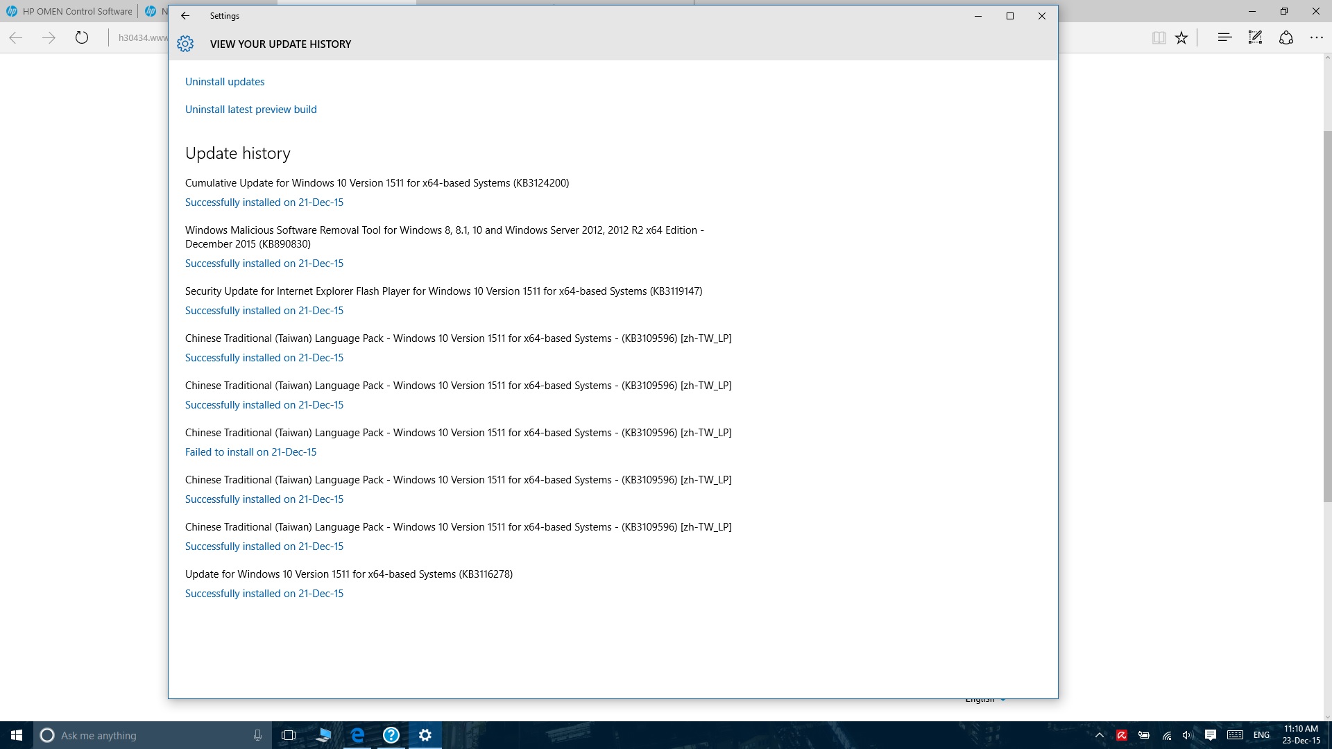Close the Settings window
This screenshot has width=1332, height=749.
[1042, 16]
